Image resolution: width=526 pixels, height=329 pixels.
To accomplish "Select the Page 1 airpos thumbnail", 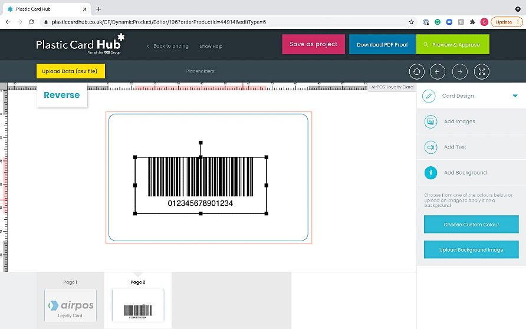I will point(70,305).
